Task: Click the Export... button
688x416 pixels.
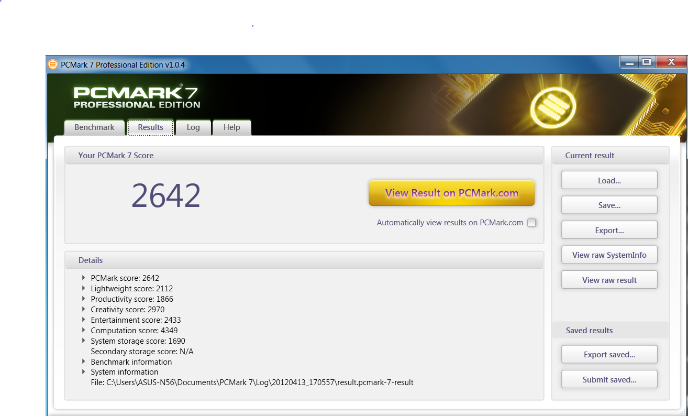Action: tap(609, 230)
